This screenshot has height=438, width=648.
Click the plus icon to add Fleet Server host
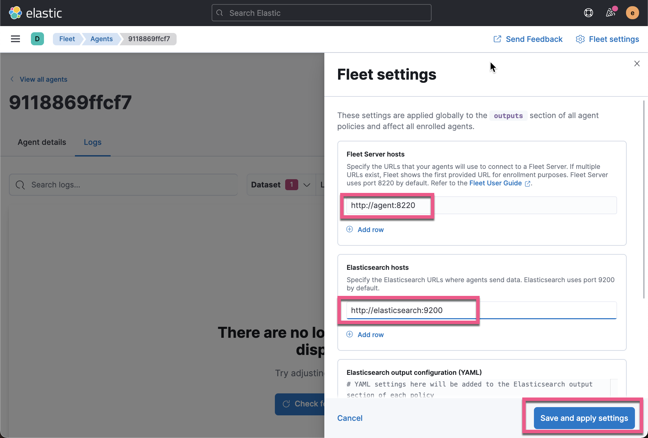click(349, 229)
